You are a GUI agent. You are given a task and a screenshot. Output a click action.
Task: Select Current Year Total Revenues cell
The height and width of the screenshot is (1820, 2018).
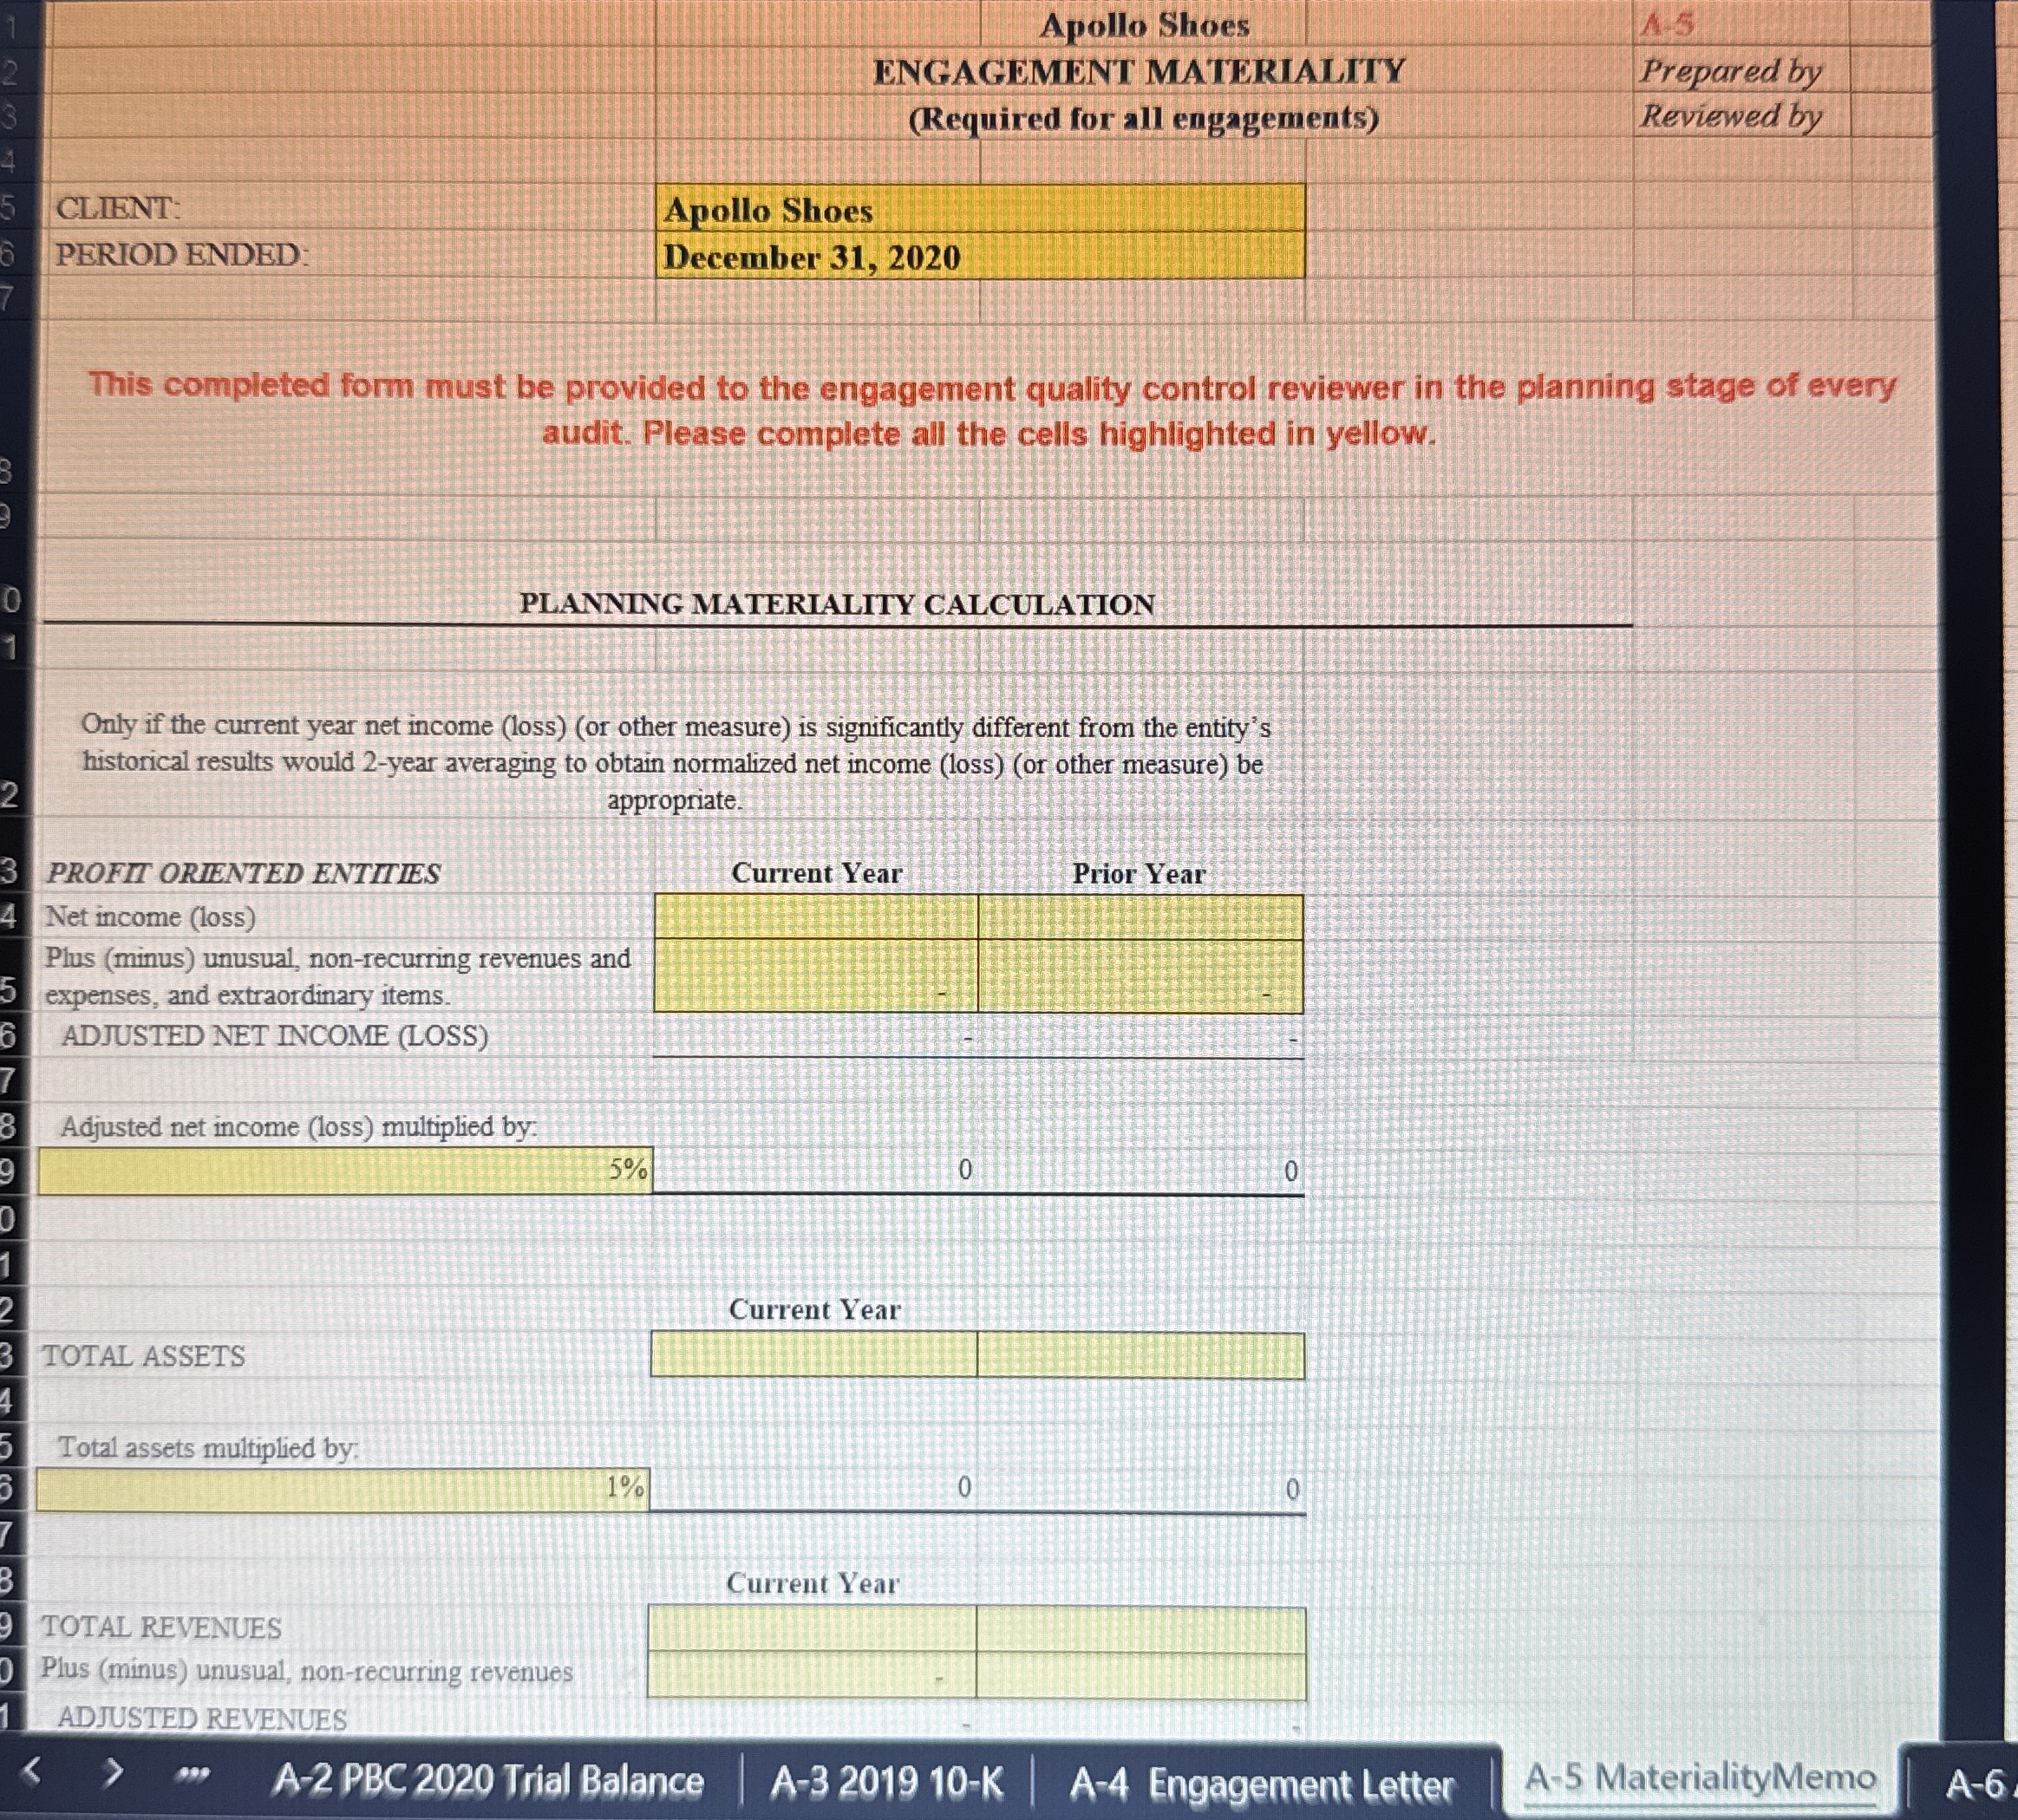coord(811,1629)
